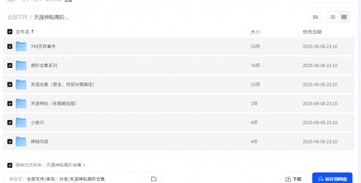The image size is (361, 183).
Task: Click the 保存到网盘 button
Action: (x=333, y=179)
